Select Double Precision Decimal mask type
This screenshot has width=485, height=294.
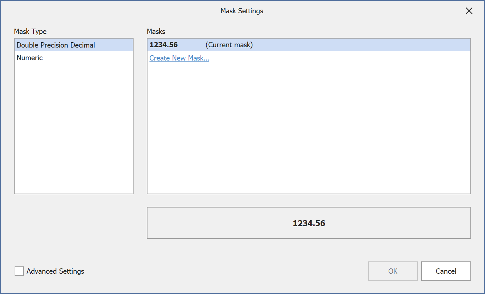point(74,45)
